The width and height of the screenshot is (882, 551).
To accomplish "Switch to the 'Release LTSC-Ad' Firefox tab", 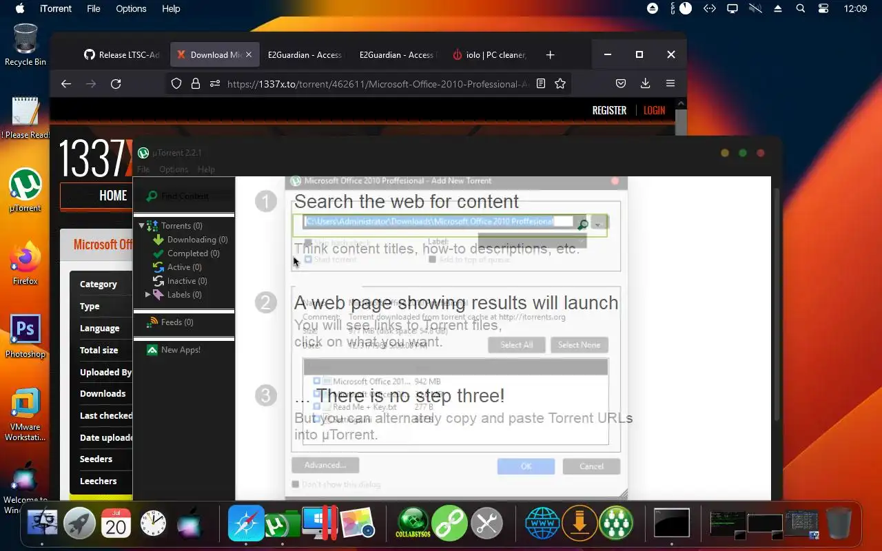I will (121, 54).
